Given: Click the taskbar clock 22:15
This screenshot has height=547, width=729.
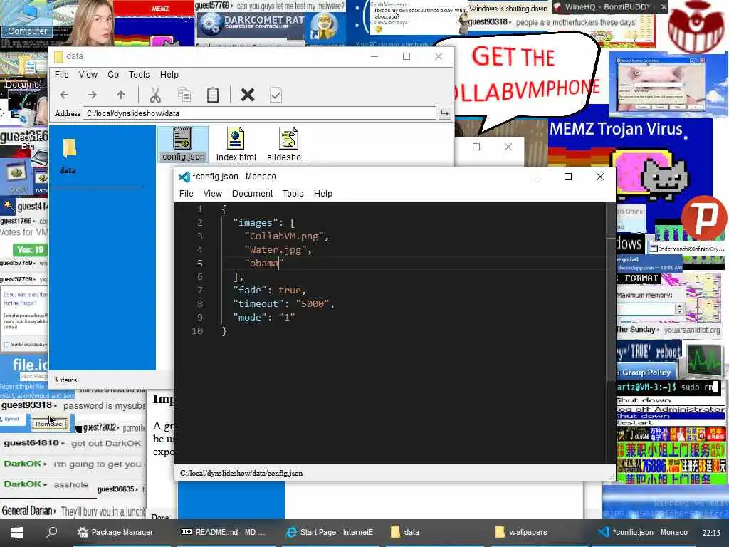Looking at the screenshot, I should (711, 533).
